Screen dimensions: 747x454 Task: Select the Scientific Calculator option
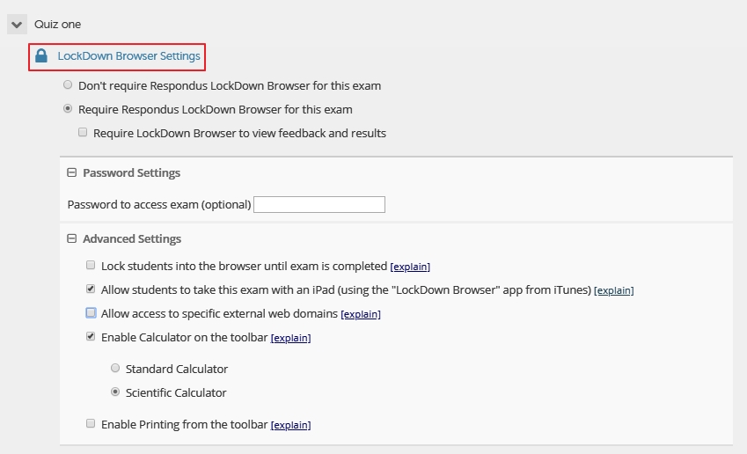point(115,392)
